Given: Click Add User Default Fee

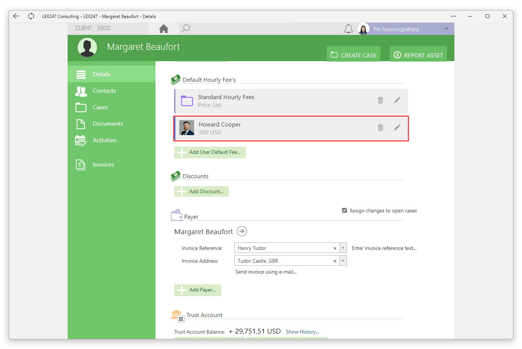Looking at the screenshot, I should 210,152.
